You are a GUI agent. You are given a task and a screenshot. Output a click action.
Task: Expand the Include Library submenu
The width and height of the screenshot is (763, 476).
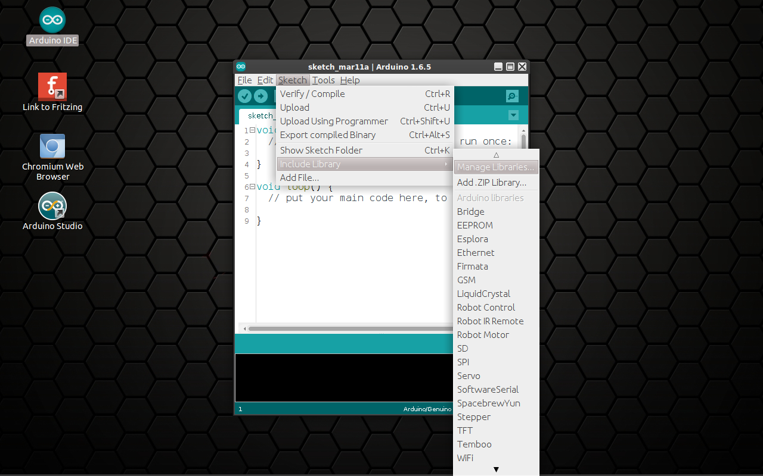[365, 164]
